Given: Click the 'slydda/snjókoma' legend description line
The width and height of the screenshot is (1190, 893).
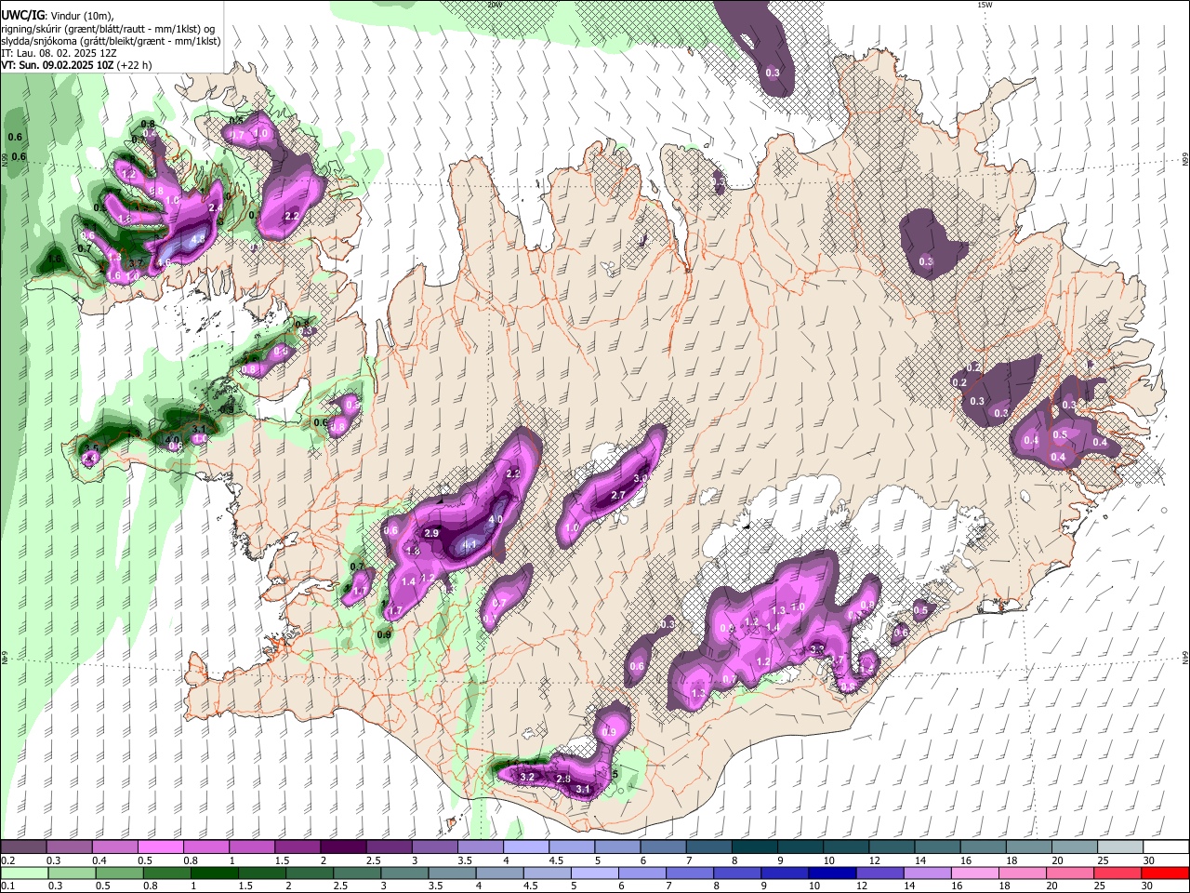Looking at the screenshot, I should (110, 41).
